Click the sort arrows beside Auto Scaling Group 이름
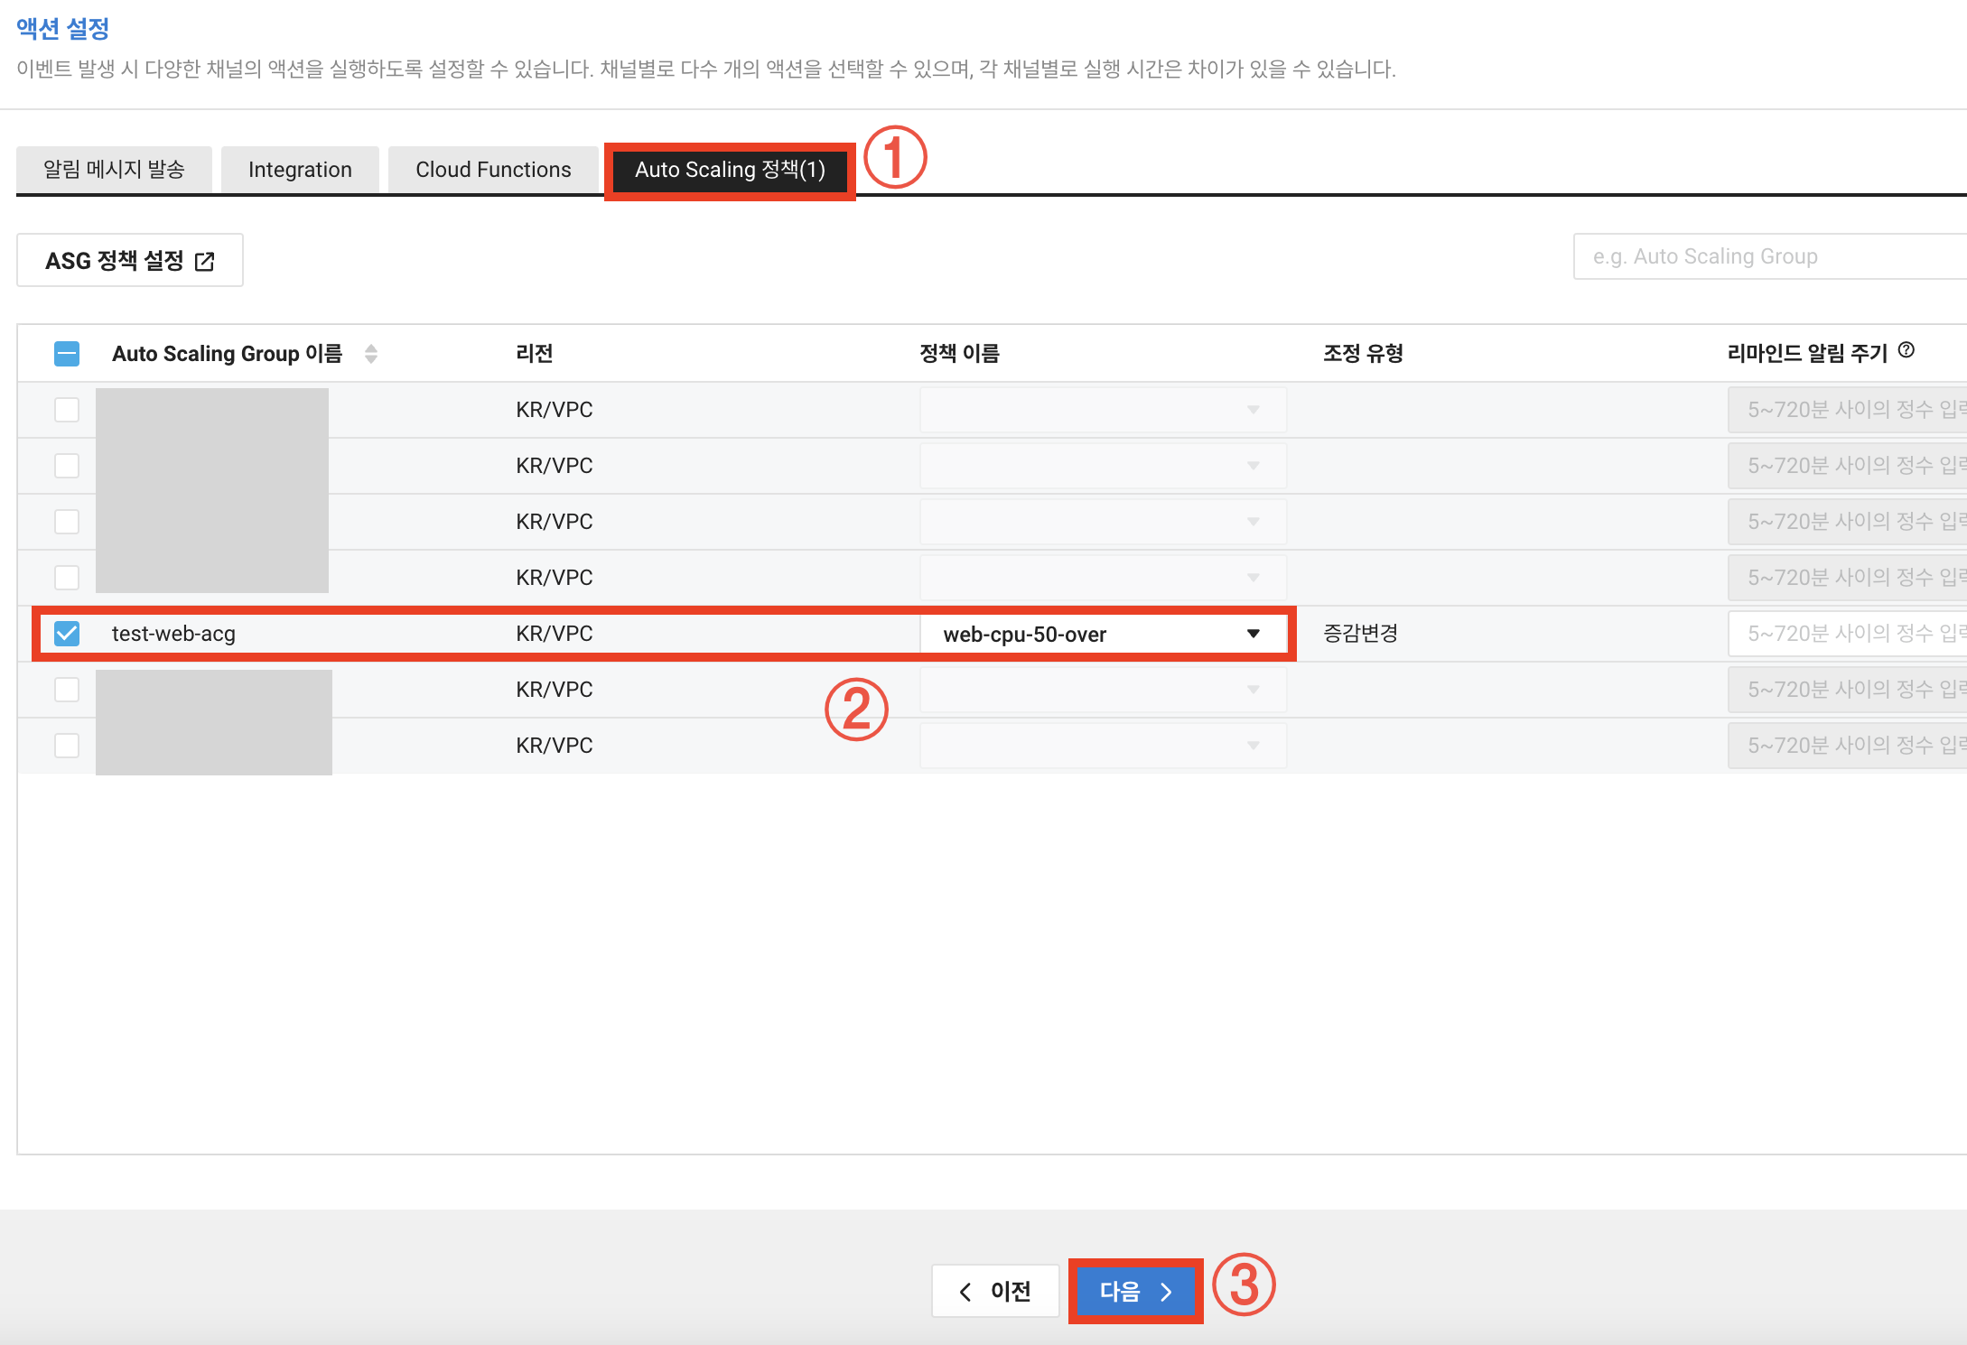The height and width of the screenshot is (1345, 1967). click(x=370, y=354)
